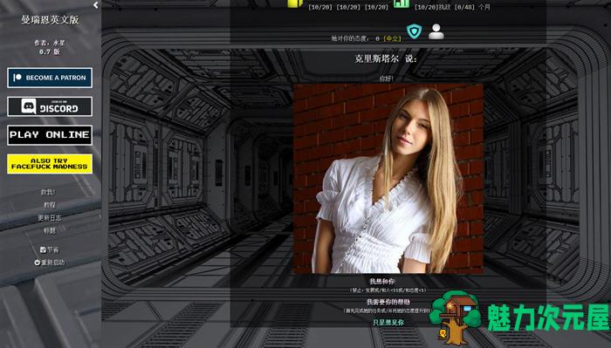Screen dimensions: 611x348
Task: Click the save disk icon in sidebar
Action: pos(43,250)
